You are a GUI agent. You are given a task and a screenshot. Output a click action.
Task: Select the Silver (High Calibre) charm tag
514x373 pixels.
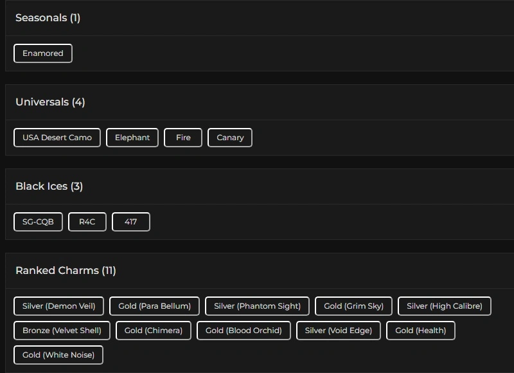[445, 306]
